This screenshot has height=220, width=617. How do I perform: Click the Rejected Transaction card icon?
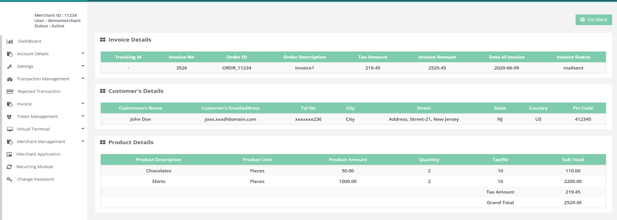(x=10, y=92)
